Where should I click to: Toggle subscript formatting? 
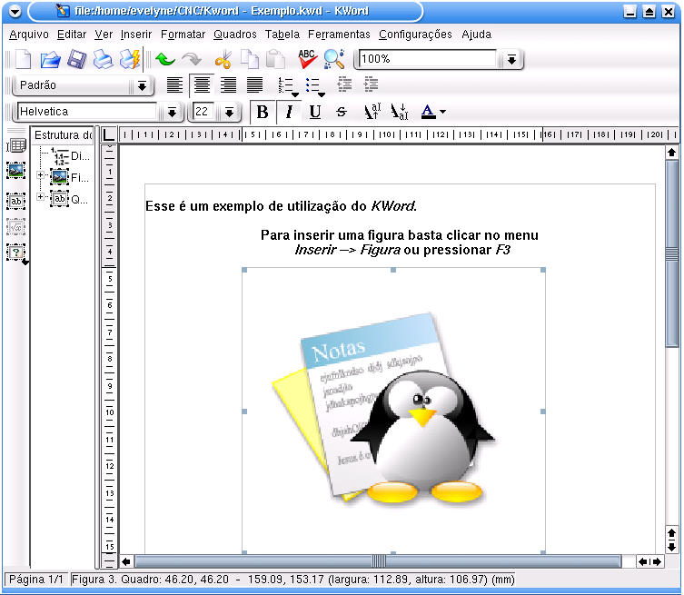tap(399, 112)
